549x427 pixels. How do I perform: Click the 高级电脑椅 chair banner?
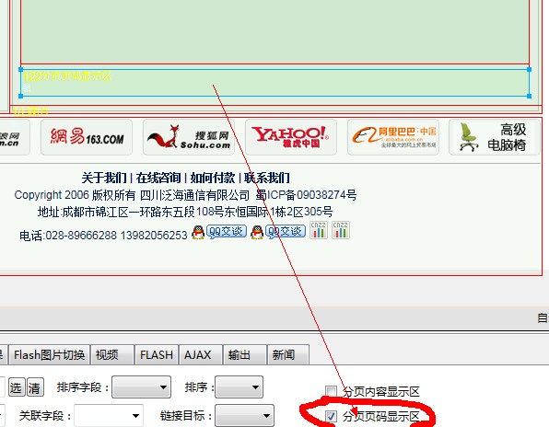[x=495, y=137]
